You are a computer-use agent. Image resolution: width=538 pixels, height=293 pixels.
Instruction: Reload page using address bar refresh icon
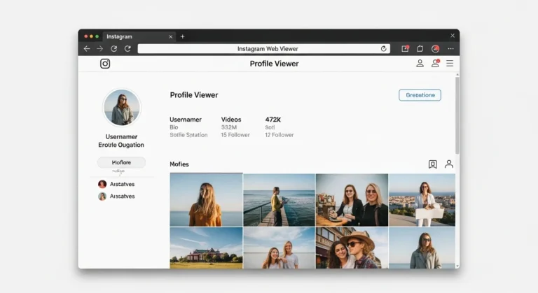(383, 49)
